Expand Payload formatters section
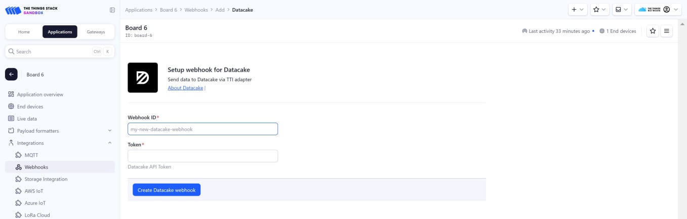687x219 pixels. tap(60, 131)
